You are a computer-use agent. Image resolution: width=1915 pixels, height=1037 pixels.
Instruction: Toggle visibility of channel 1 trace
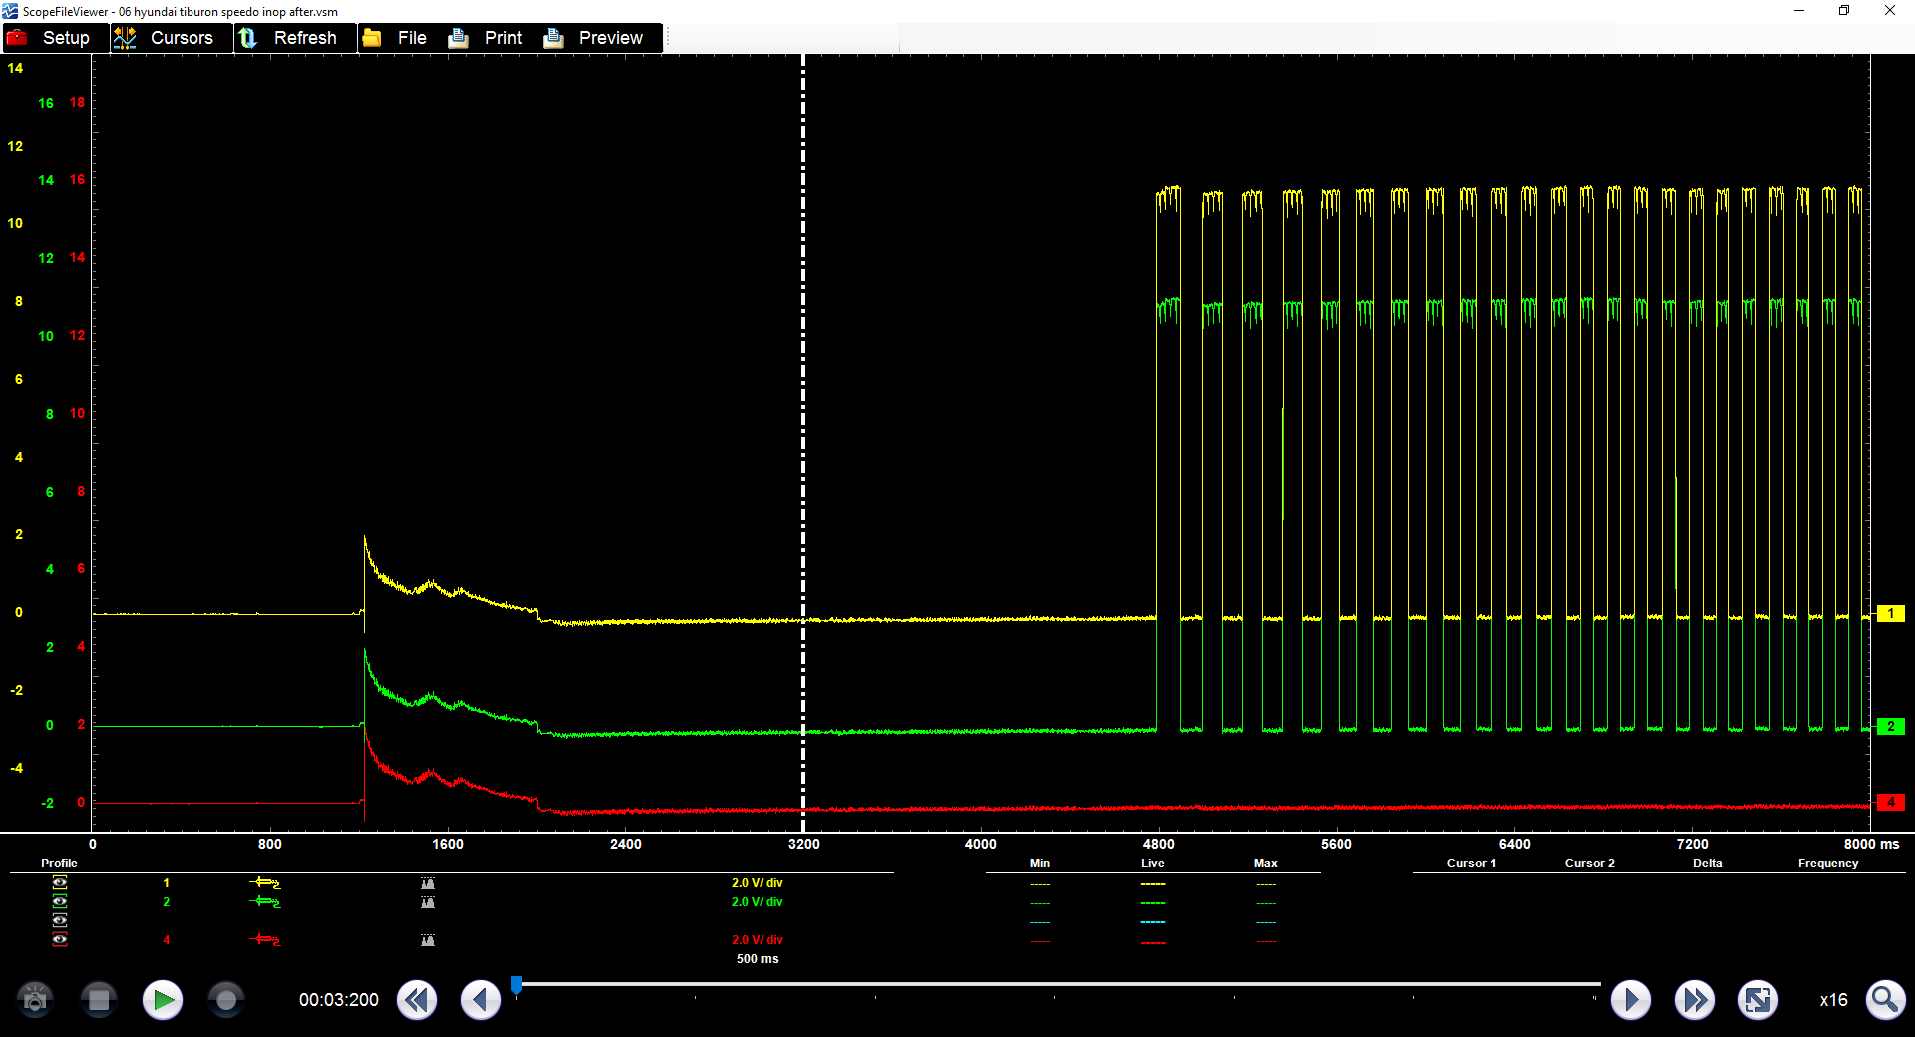point(60,883)
